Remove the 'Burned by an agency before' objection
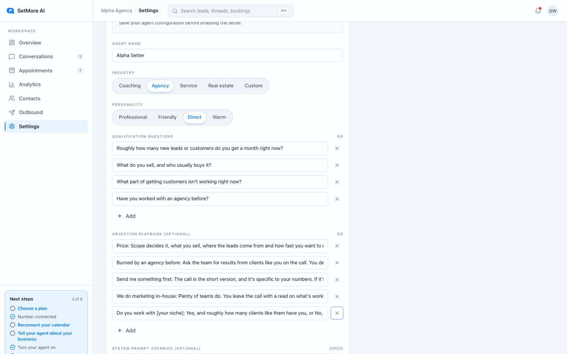 [337, 263]
